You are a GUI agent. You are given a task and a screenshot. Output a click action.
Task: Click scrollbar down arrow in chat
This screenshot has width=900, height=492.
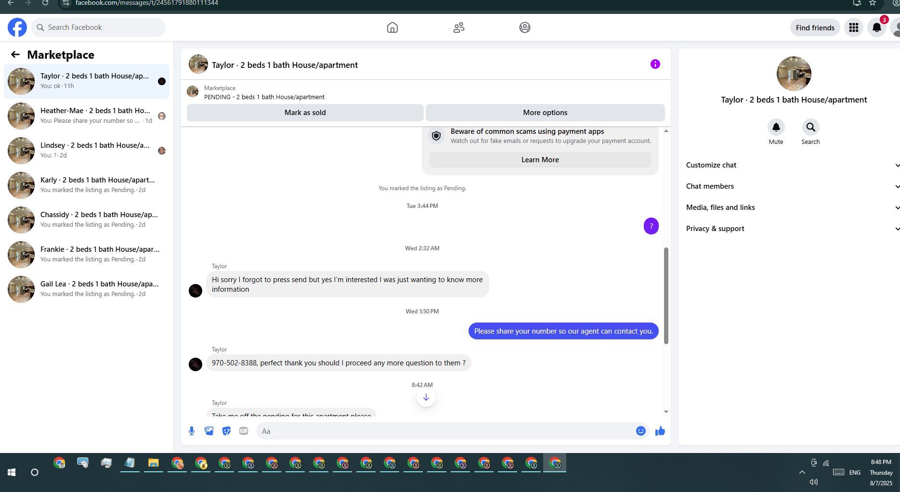[x=666, y=412]
